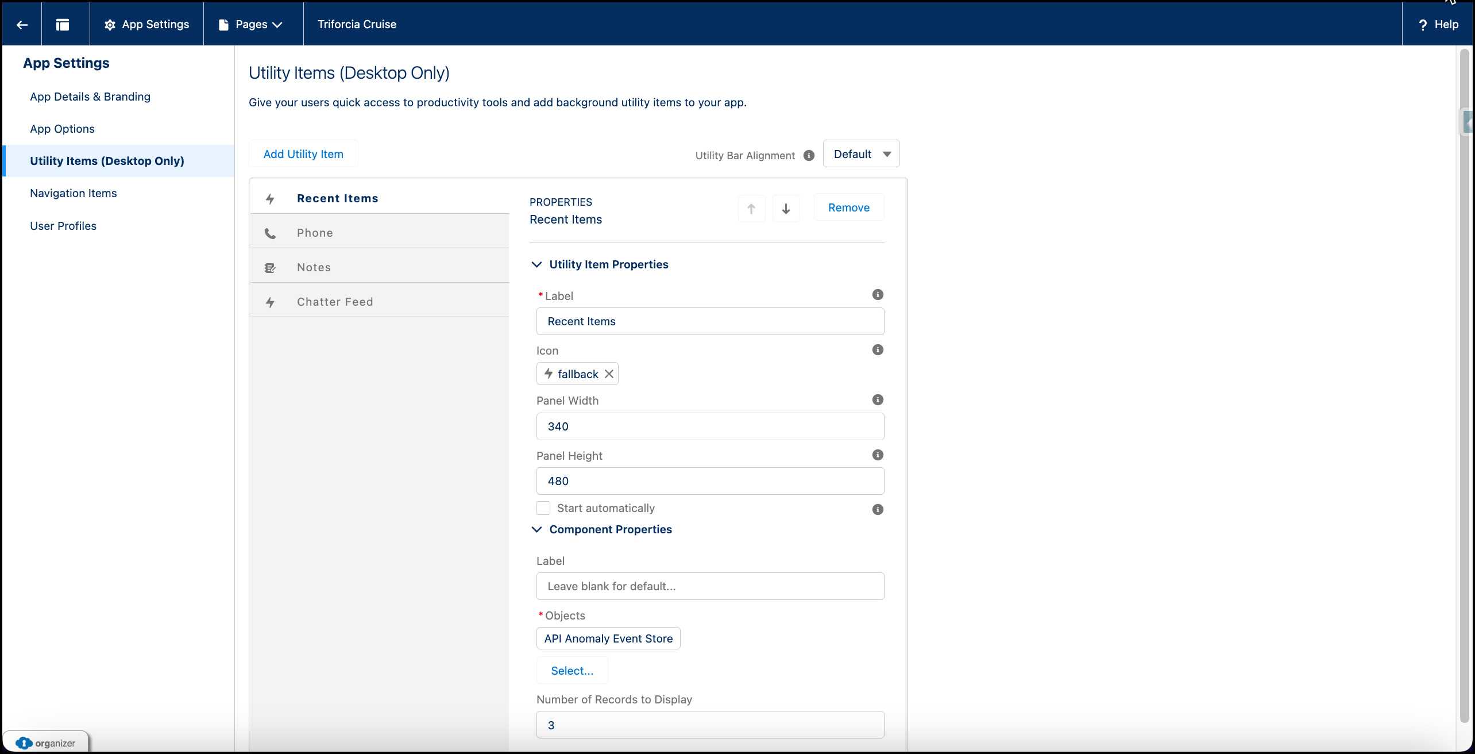Screen dimensions: 1475x754
Task: Click the back arrow icon
Action: coord(22,25)
